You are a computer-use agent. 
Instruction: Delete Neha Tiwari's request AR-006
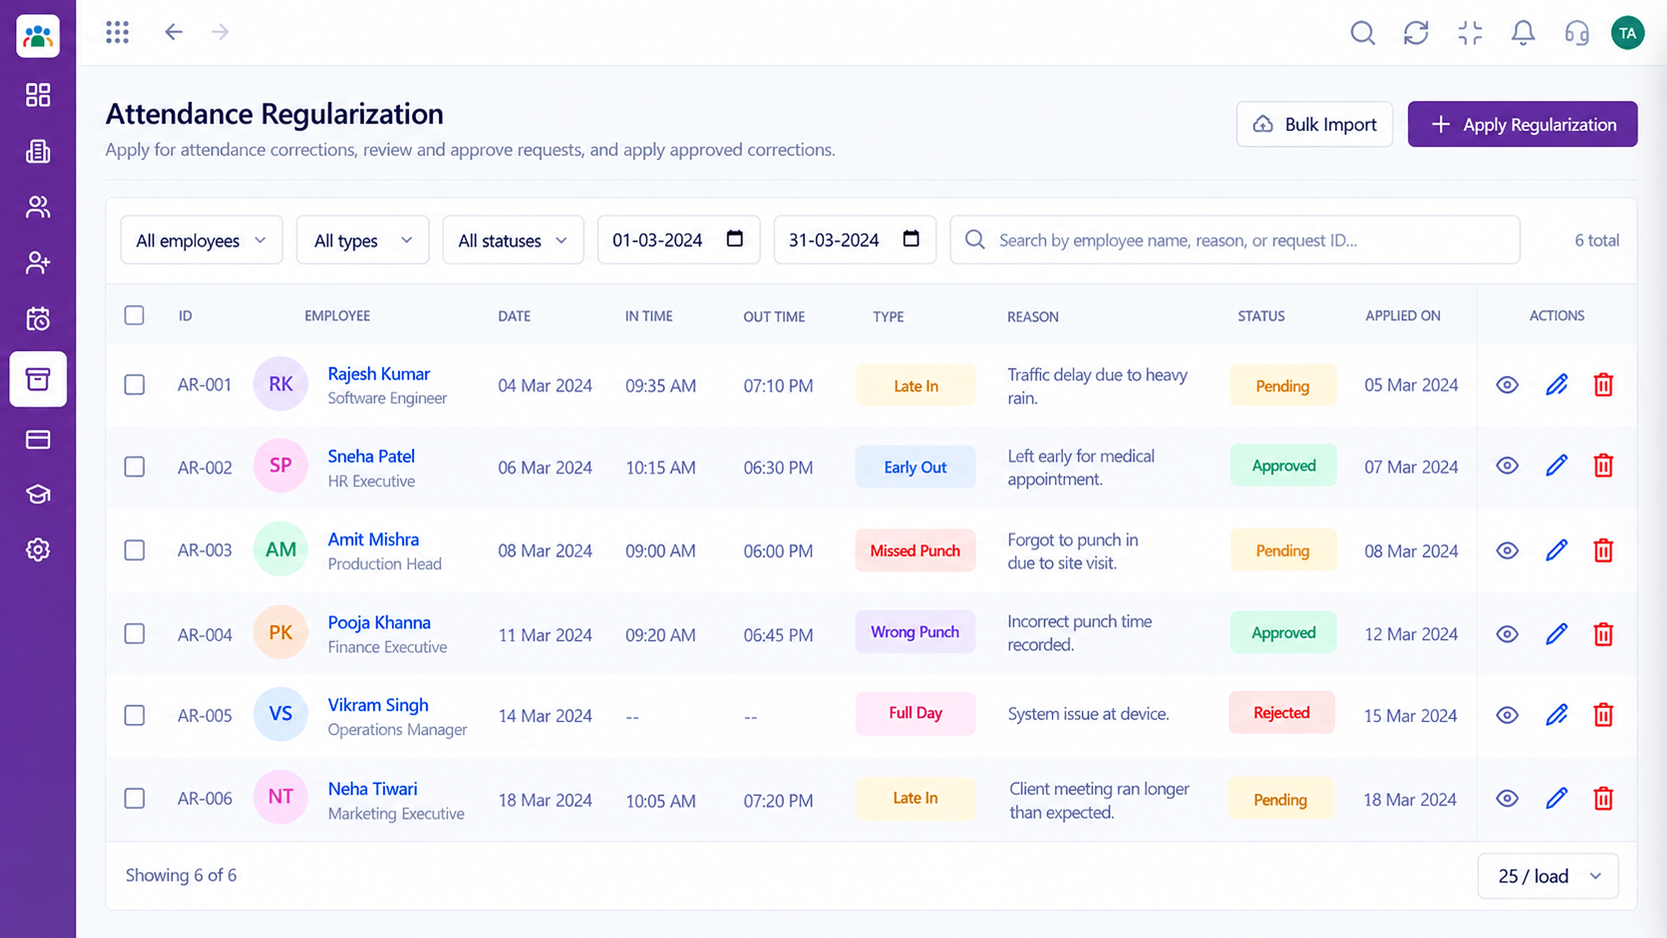tap(1603, 798)
